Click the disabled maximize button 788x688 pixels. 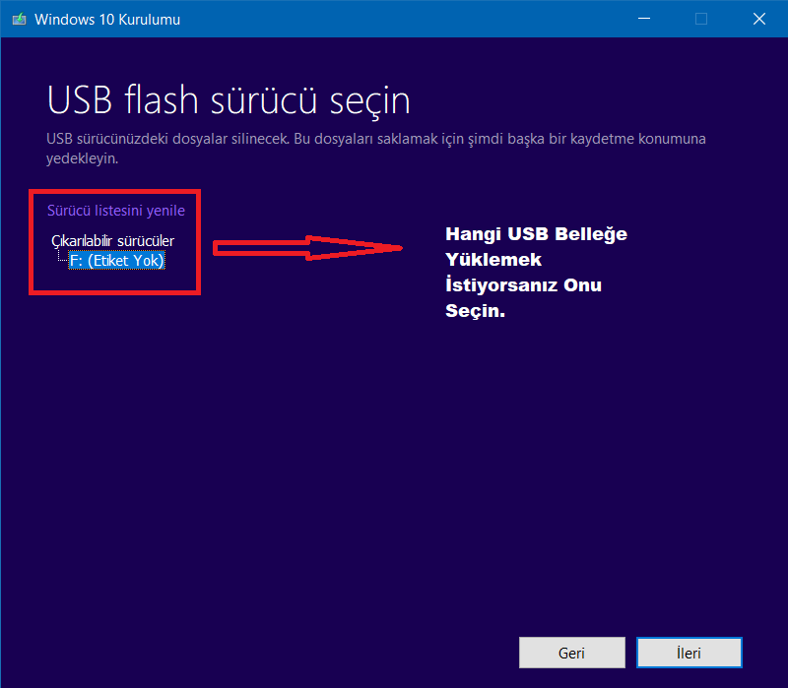(x=701, y=19)
